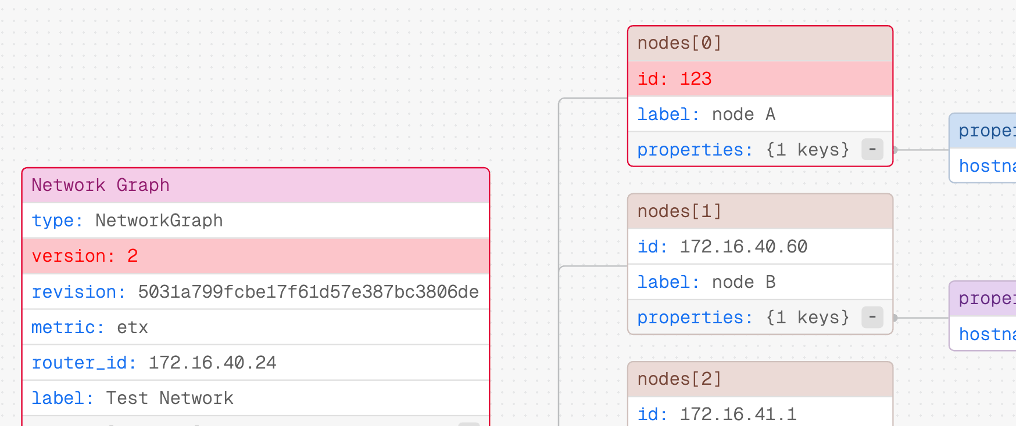Select the router_id 172.16.40.24 row
Screen dimensions: 1016x426
click(x=256, y=363)
